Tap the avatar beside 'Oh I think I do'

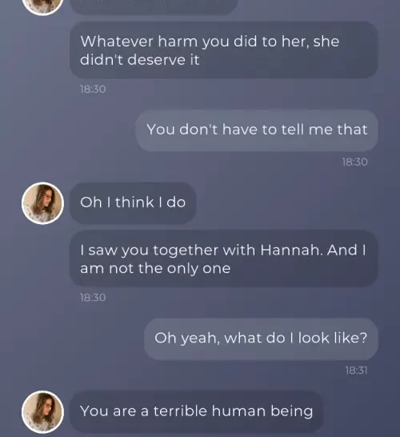pyautogui.click(x=42, y=203)
